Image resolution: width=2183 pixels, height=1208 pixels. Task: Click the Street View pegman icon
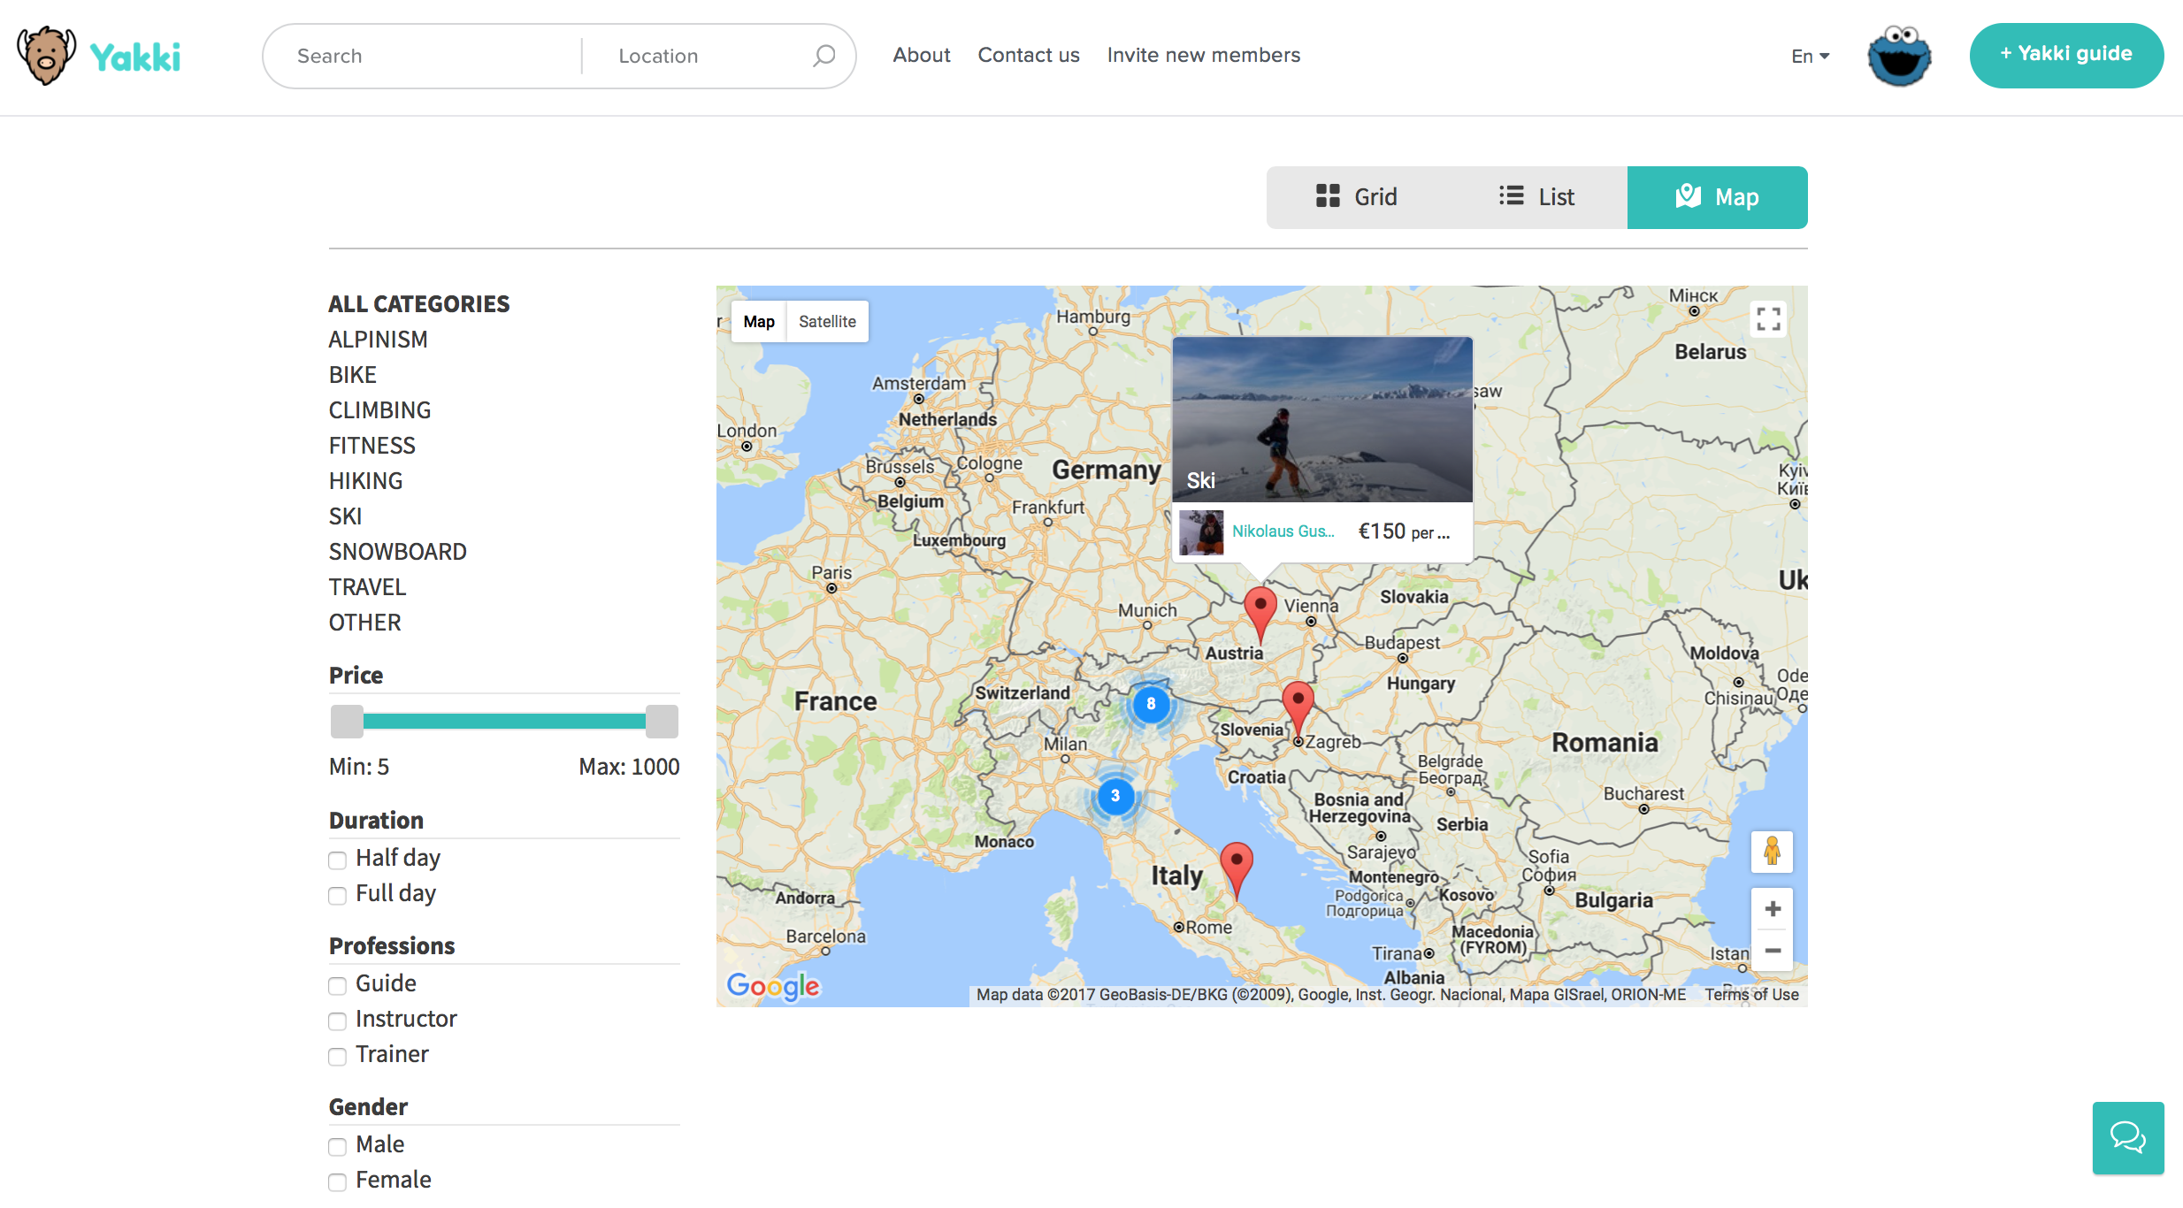point(1772,851)
